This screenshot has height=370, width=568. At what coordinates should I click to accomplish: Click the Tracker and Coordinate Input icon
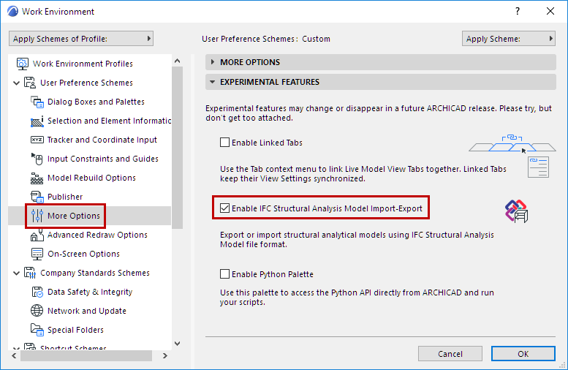[37, 140]
